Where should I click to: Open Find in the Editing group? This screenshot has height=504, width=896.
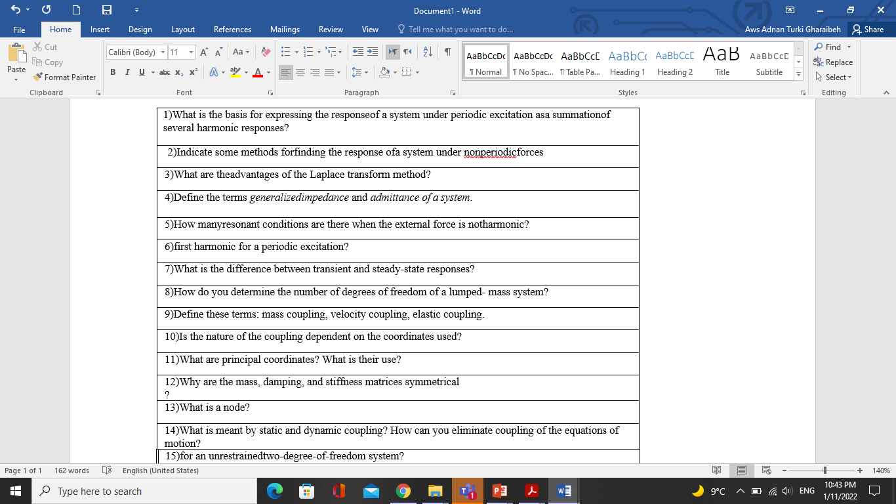(832, 47)
